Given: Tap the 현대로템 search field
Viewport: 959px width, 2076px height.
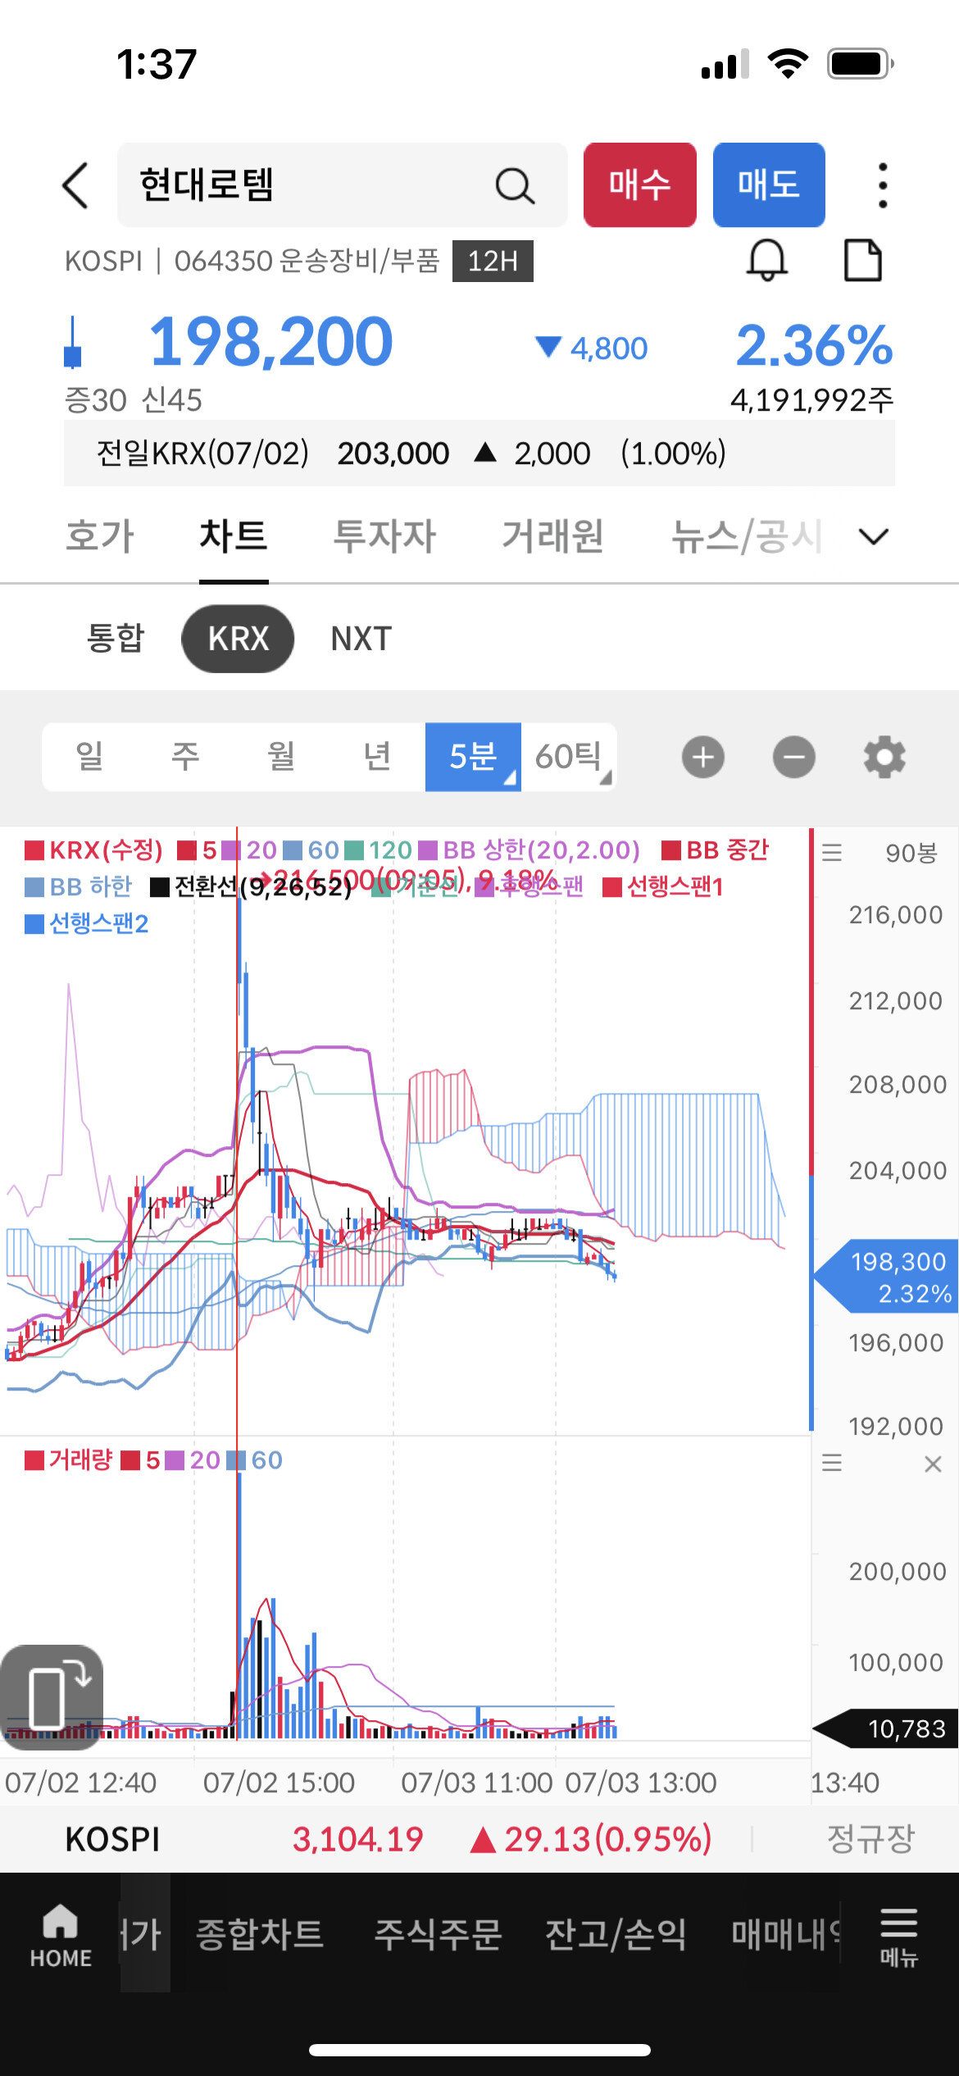Looking at the screenshot, I should (x=343, y=184).
